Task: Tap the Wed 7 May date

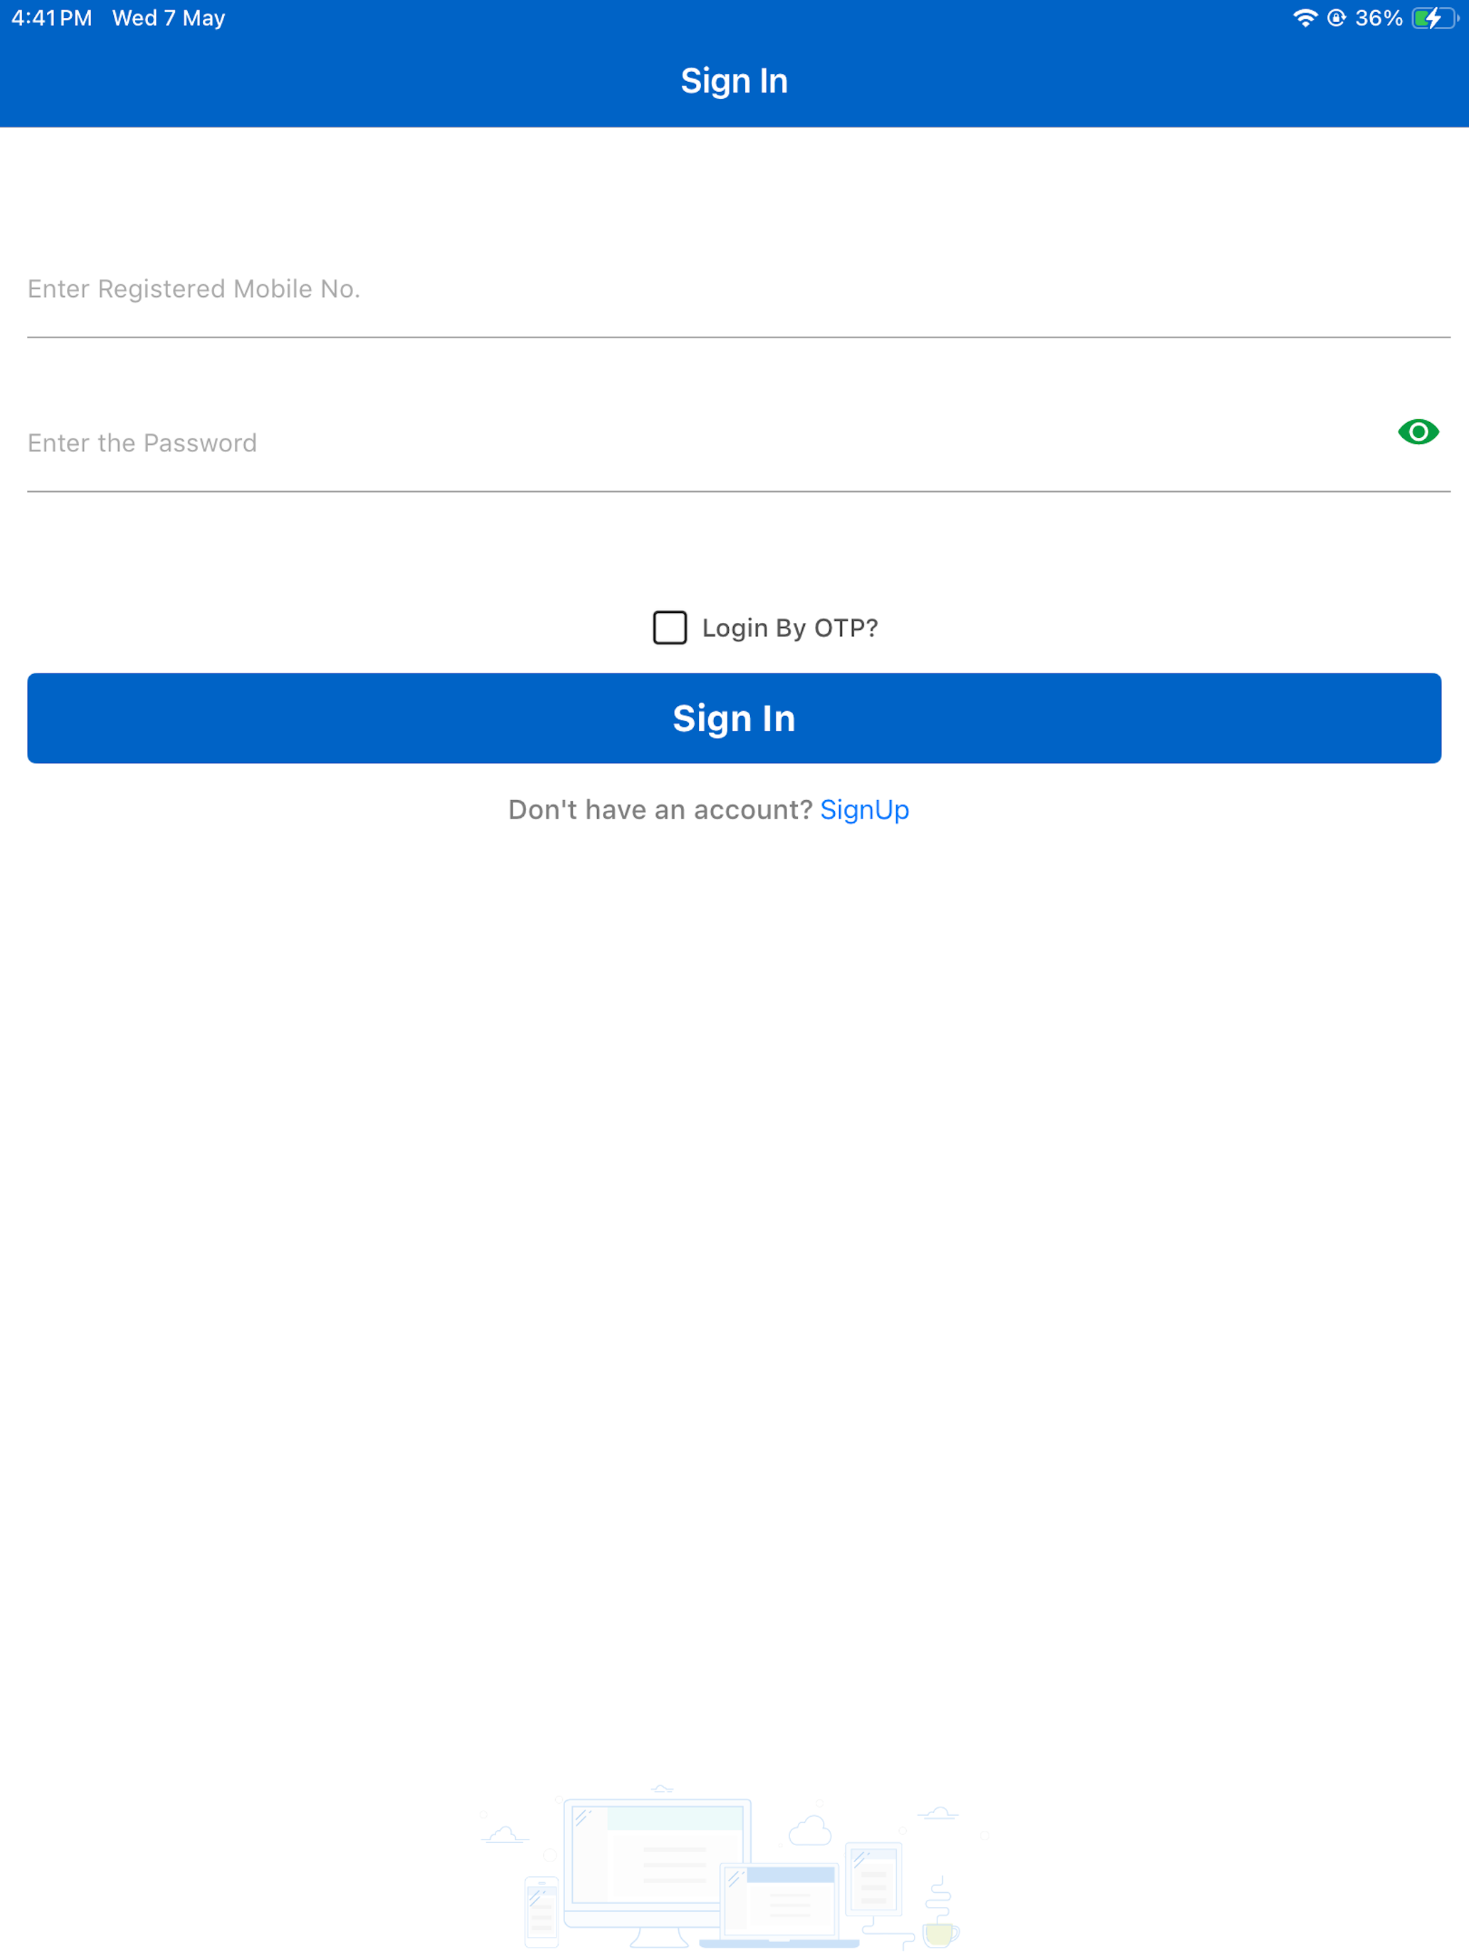Action: [x=168, y=18]
